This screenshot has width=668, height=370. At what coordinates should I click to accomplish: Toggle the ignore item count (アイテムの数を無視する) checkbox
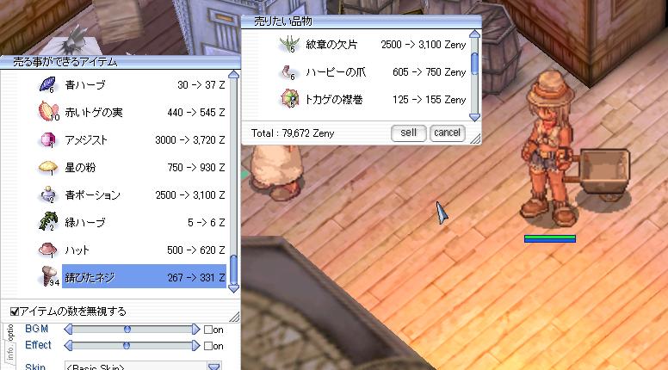(15, 311)
